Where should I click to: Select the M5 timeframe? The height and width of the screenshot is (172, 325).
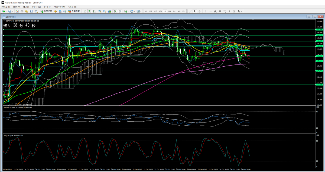click(151, 11)
